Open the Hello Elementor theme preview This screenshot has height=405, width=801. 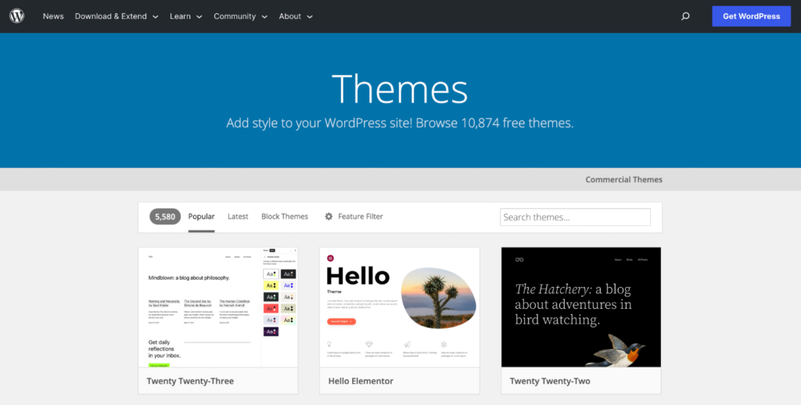click(400, 307)
